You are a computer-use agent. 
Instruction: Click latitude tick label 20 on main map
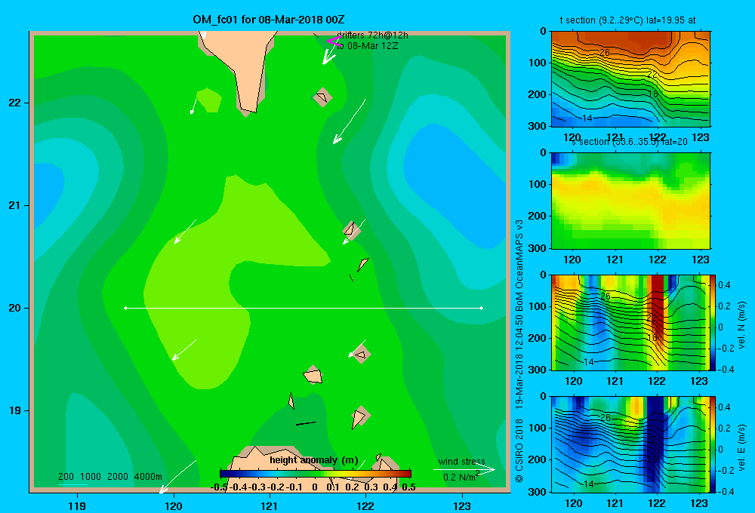pyautogui.click(x=14, y=308)
